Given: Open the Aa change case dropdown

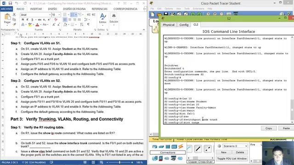Looking at the screenshot, I should click(x=45, y=24).
